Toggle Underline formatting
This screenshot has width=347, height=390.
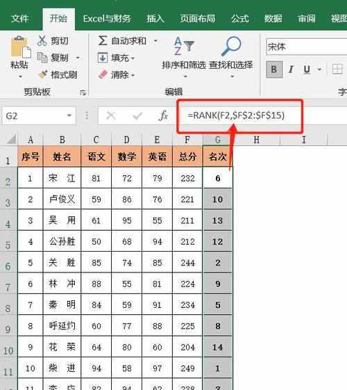307,70
